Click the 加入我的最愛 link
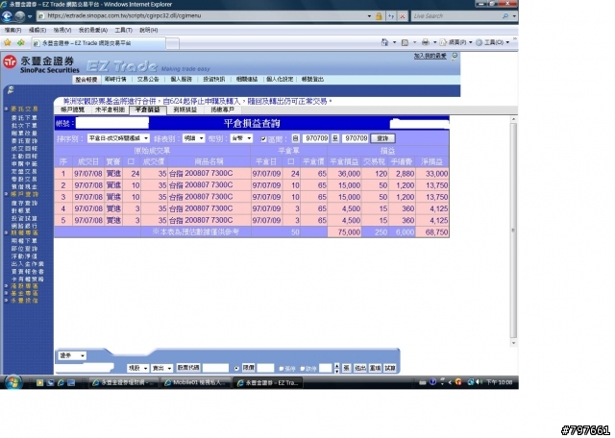The image size is (615, 438). tap(430, 56)
